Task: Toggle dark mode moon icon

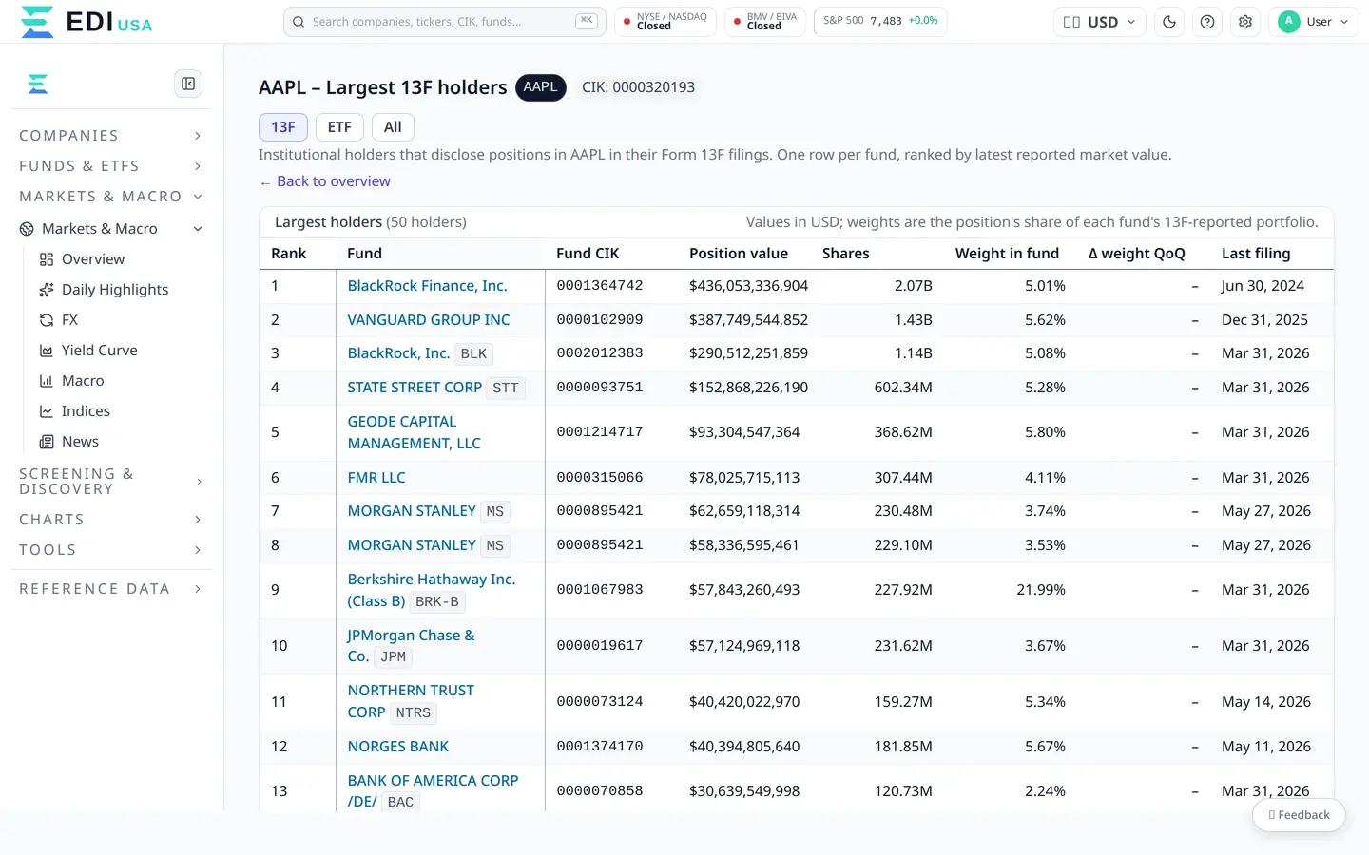Action: click(x=1169, y=22)
